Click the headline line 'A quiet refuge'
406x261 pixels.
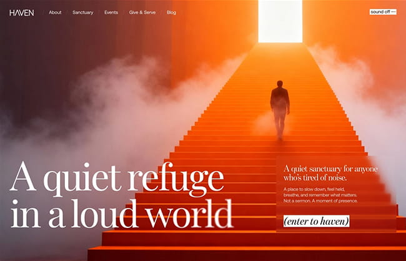tap(117, 177)
